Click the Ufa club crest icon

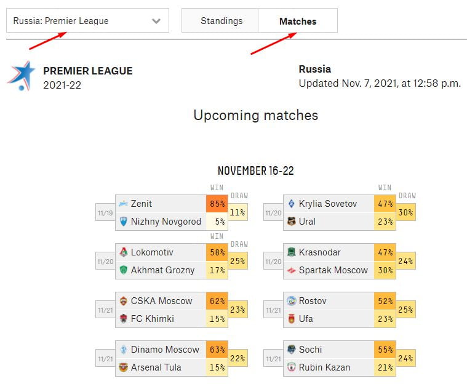291,319
